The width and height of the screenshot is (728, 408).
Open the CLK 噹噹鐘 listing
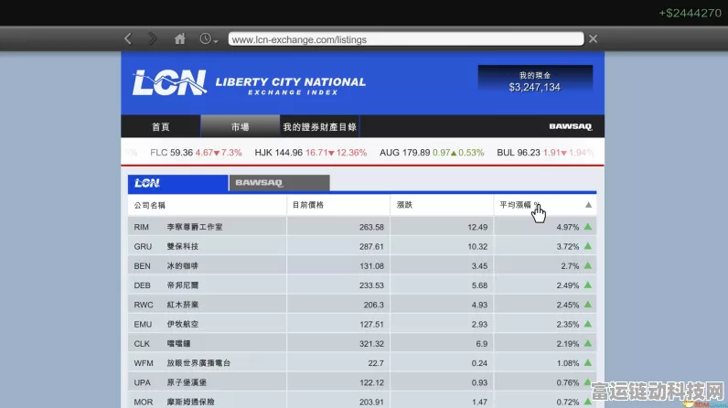(362, 344)
